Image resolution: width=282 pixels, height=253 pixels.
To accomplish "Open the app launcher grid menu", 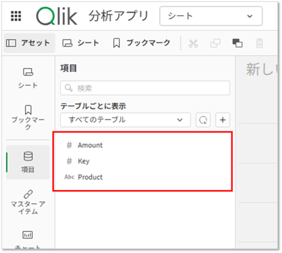I will pos(16,16).
